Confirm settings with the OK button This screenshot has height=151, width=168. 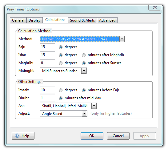92,136
